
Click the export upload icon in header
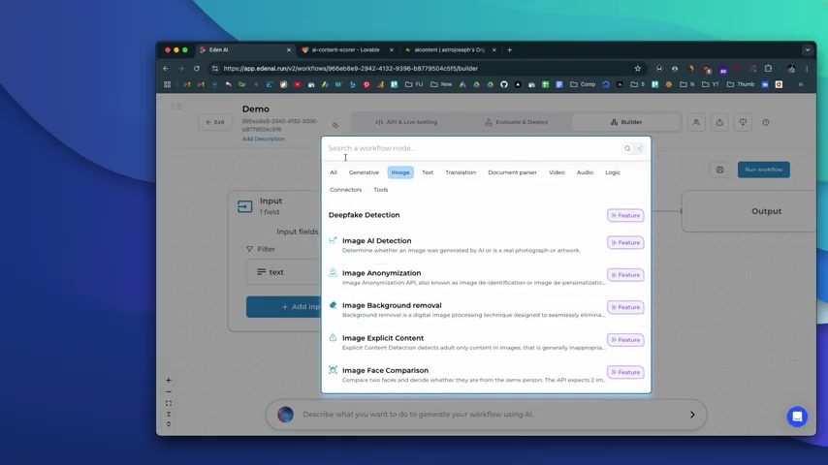(x=719, y=122)
